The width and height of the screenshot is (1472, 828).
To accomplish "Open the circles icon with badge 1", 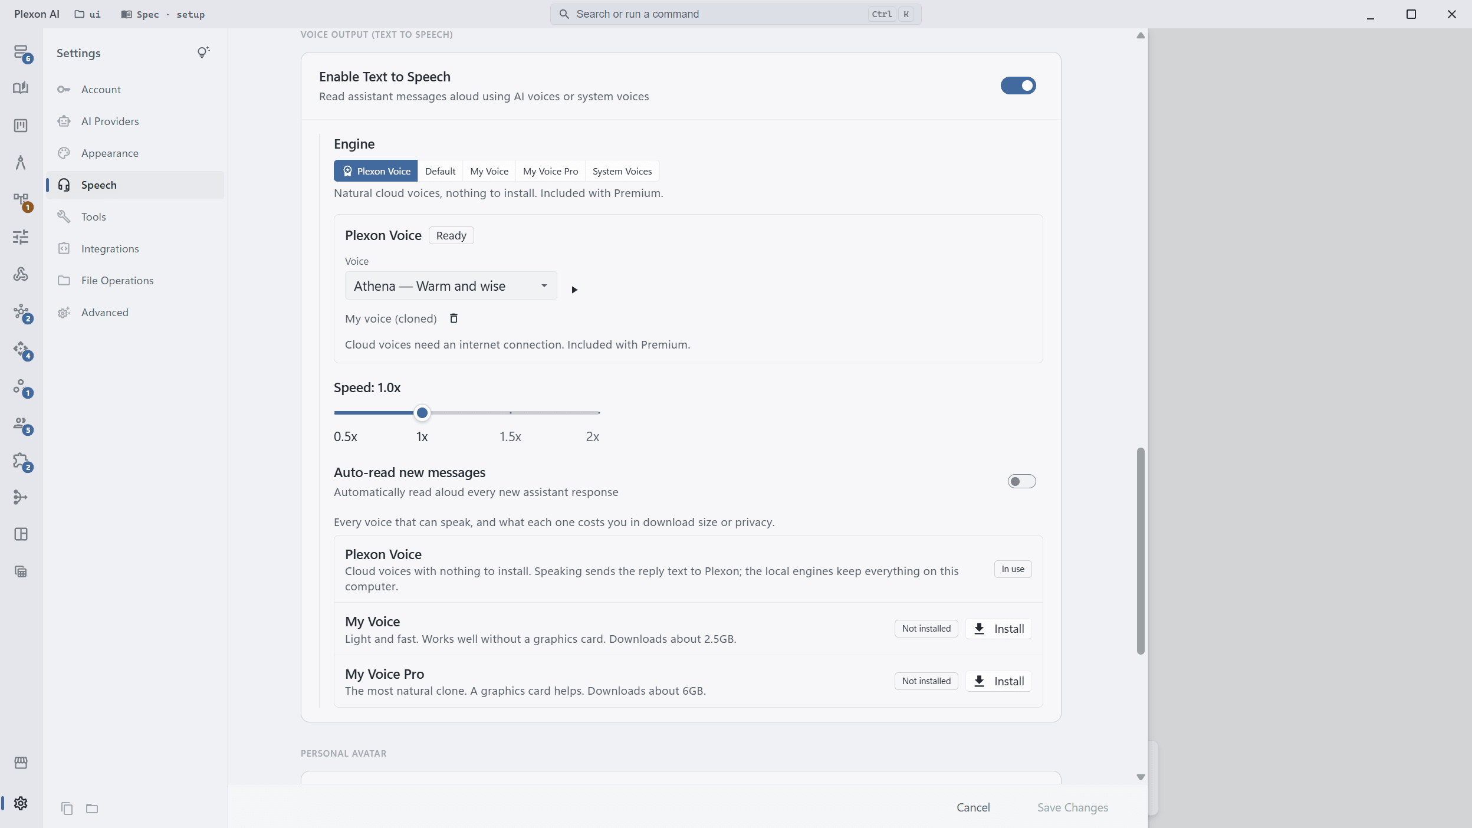I will pyautogui.click(x=21, y=386).
